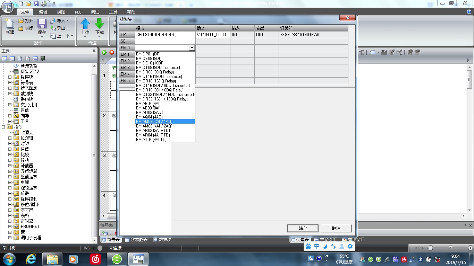Click the 取消 button in dialog
Viewport: 474px width, 266px height.
click(x=336, y=228)
